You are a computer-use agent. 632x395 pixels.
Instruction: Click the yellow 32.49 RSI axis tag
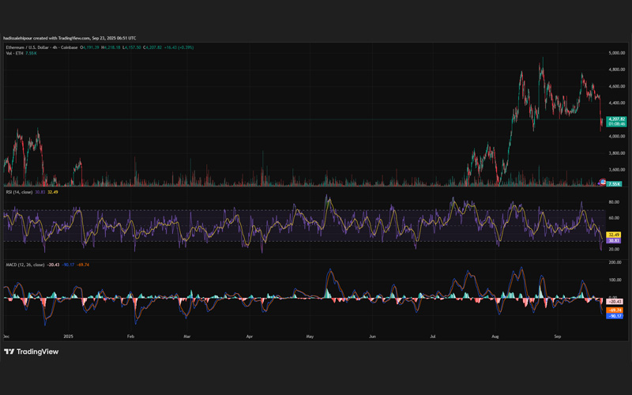pyautogui.click(x=614, y=235)
